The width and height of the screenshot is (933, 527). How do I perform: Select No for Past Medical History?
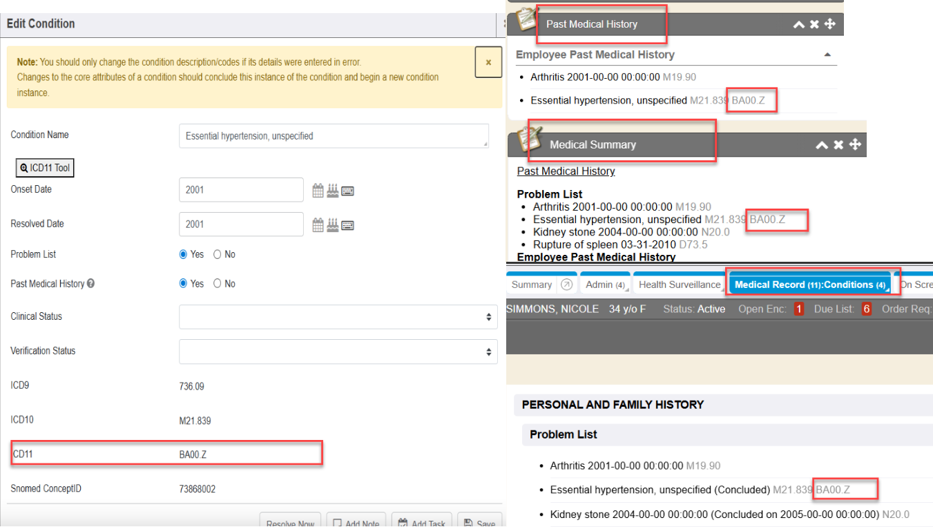point(218,284)
